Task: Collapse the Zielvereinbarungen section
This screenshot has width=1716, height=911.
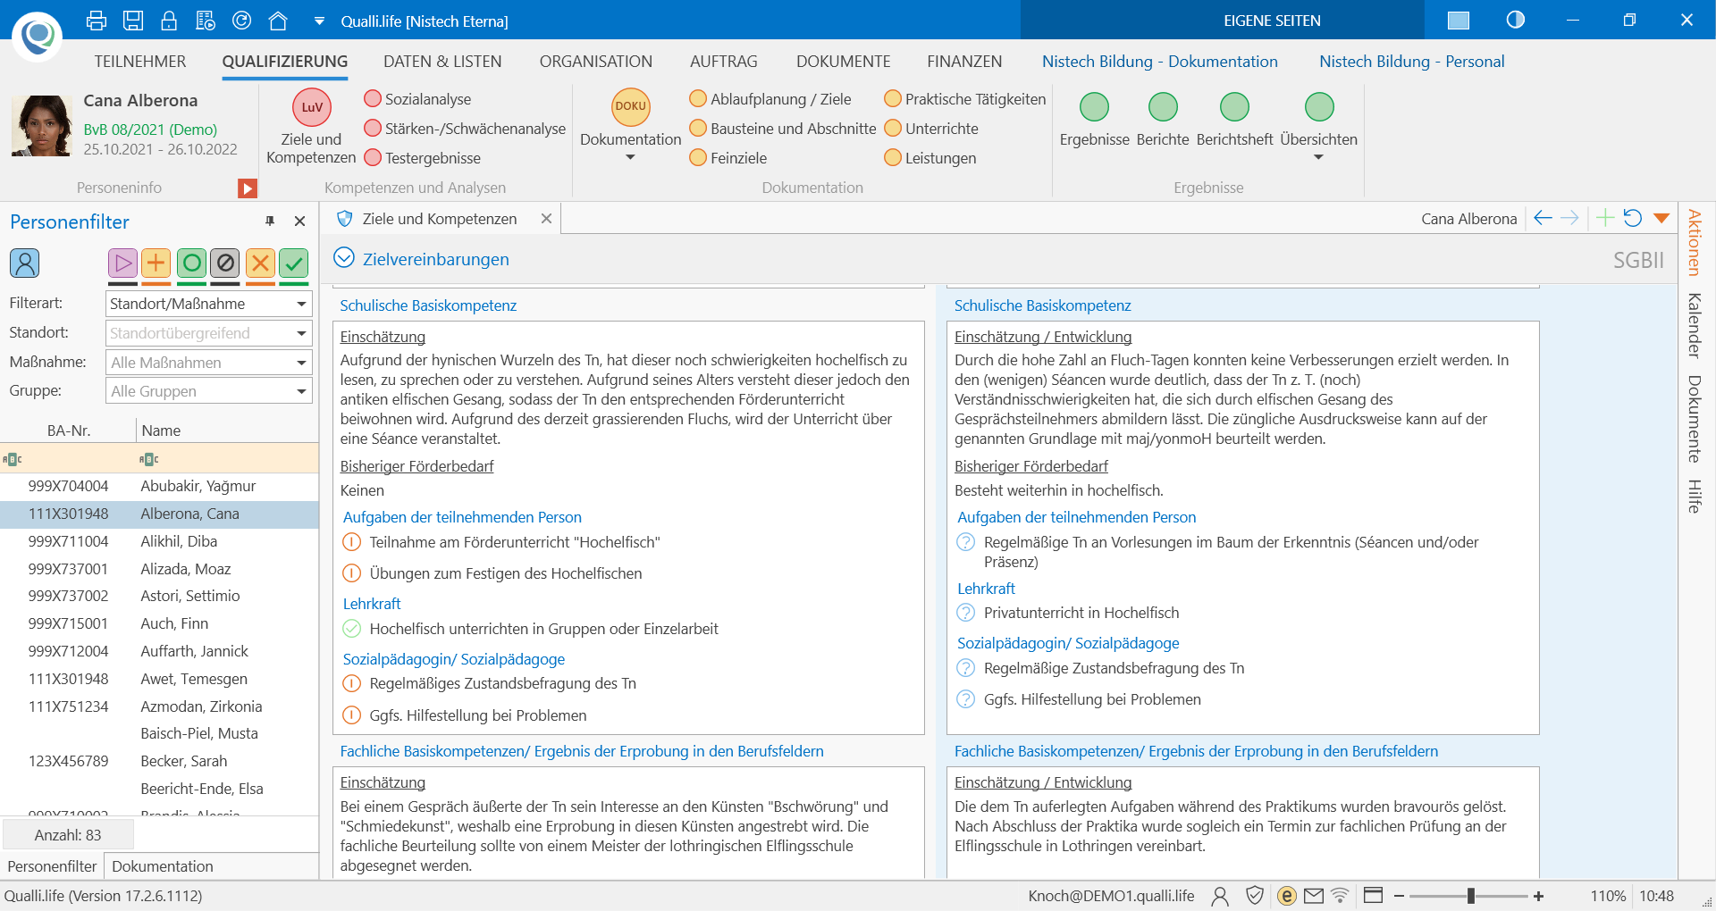Action: (x=344, y=258)
